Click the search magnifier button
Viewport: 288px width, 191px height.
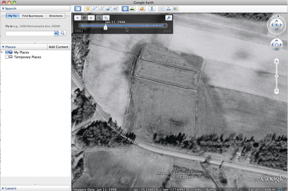[x=63, y=33]
